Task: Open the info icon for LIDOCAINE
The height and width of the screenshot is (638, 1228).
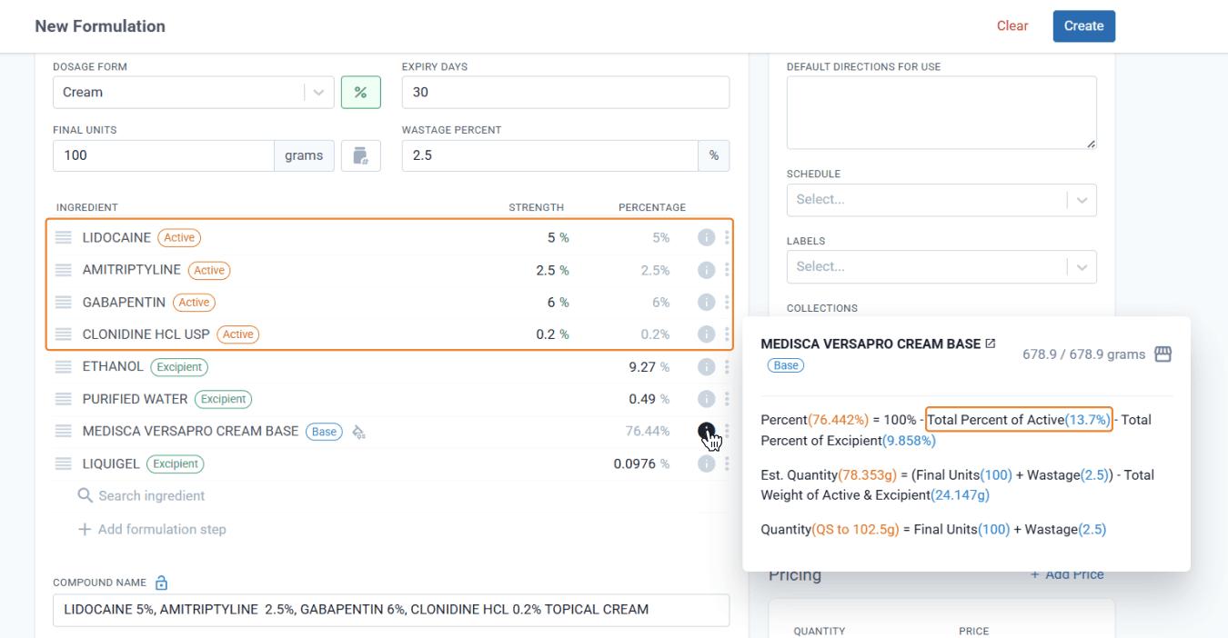Action: (706, 237)
